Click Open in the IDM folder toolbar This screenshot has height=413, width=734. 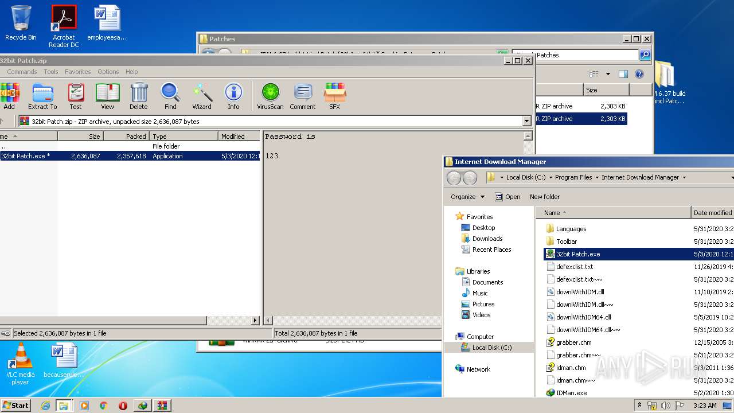pos(507,197)
